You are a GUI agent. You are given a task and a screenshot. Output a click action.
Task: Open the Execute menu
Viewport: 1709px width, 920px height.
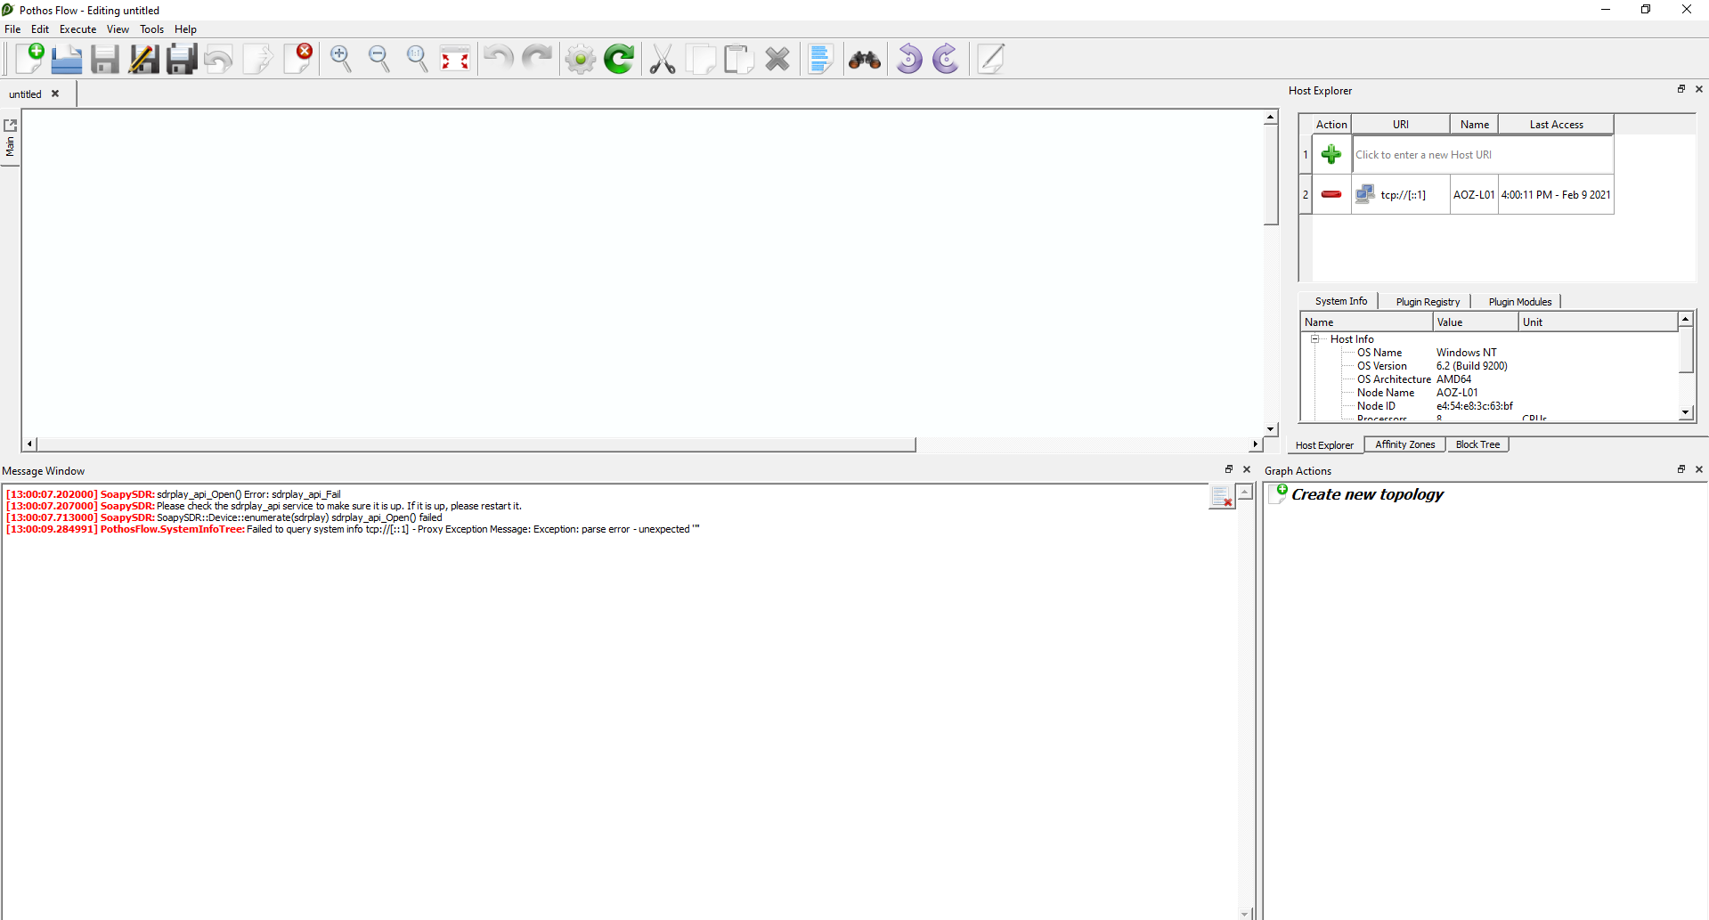[78, 29]
